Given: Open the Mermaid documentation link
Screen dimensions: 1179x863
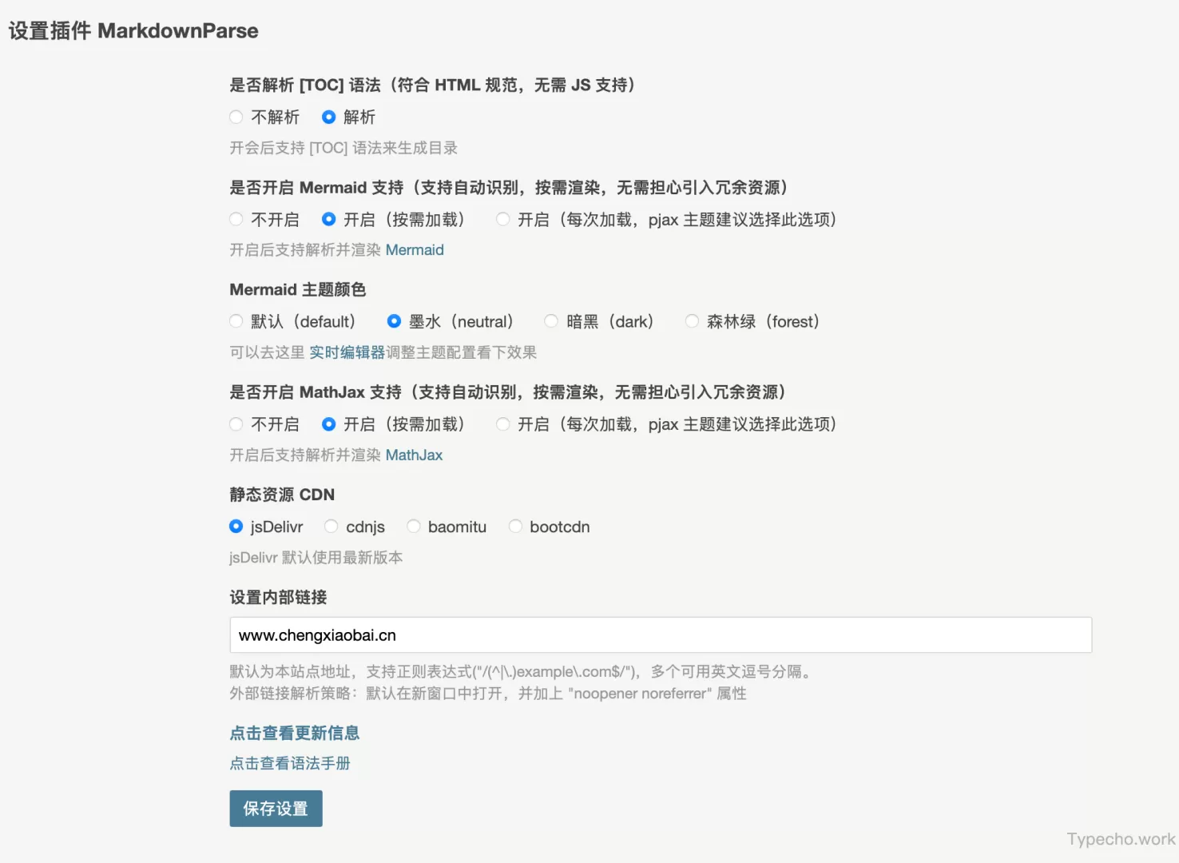Looking at the screenshot, I should coord(415,249).
